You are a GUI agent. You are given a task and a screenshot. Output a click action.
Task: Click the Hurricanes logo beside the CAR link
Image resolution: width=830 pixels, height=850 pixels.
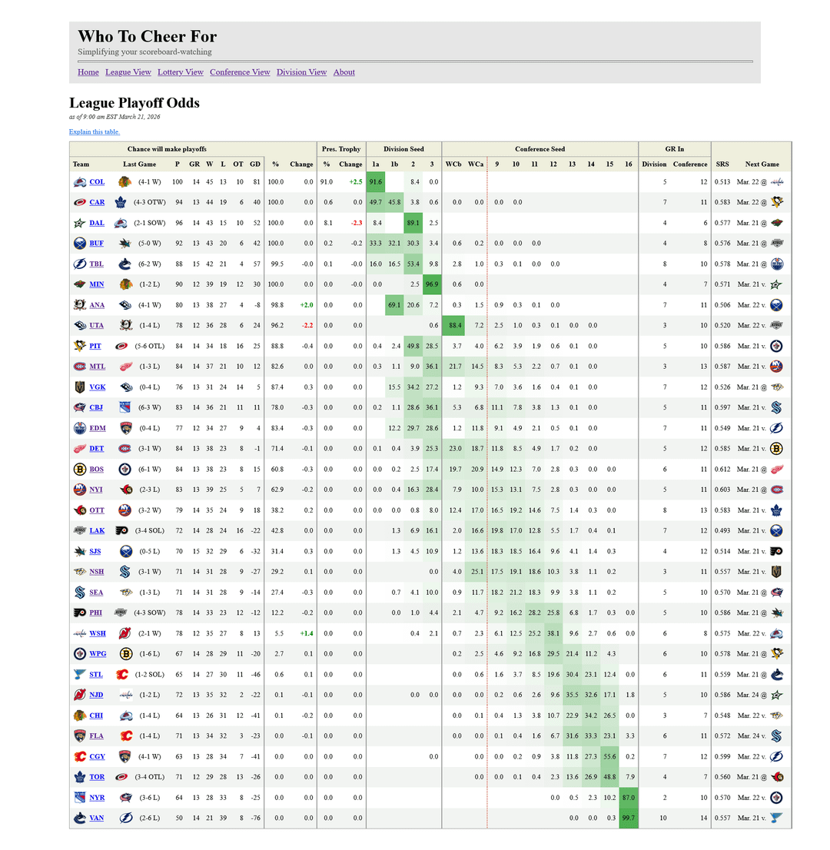coord(79,202)
